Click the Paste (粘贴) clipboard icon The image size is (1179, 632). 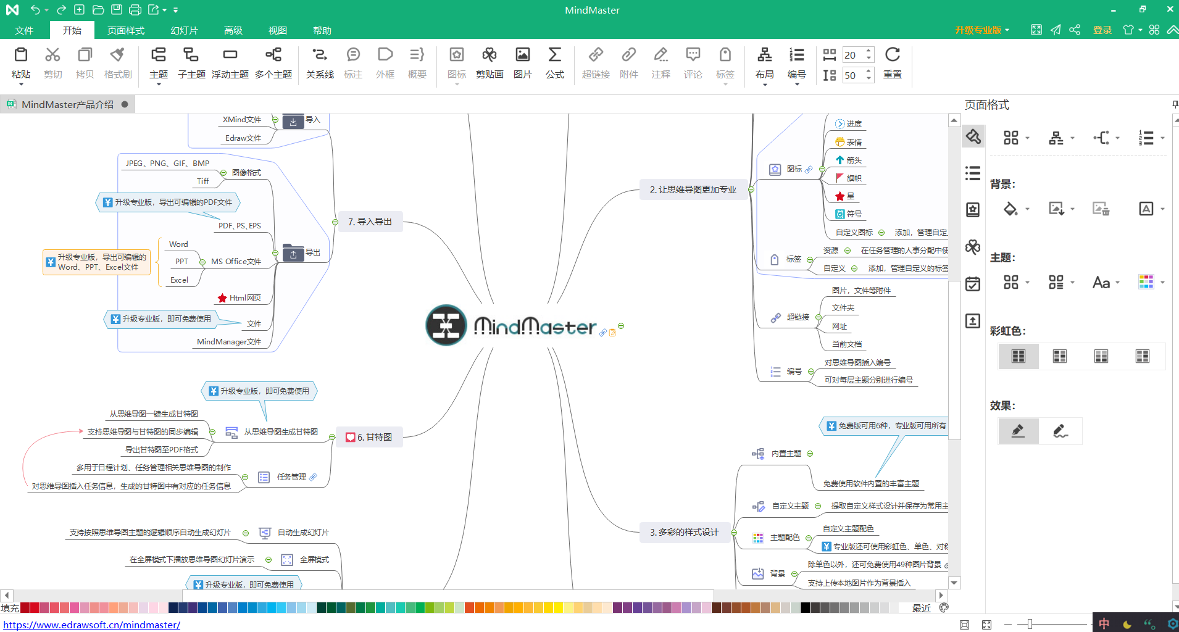[20, 55]
